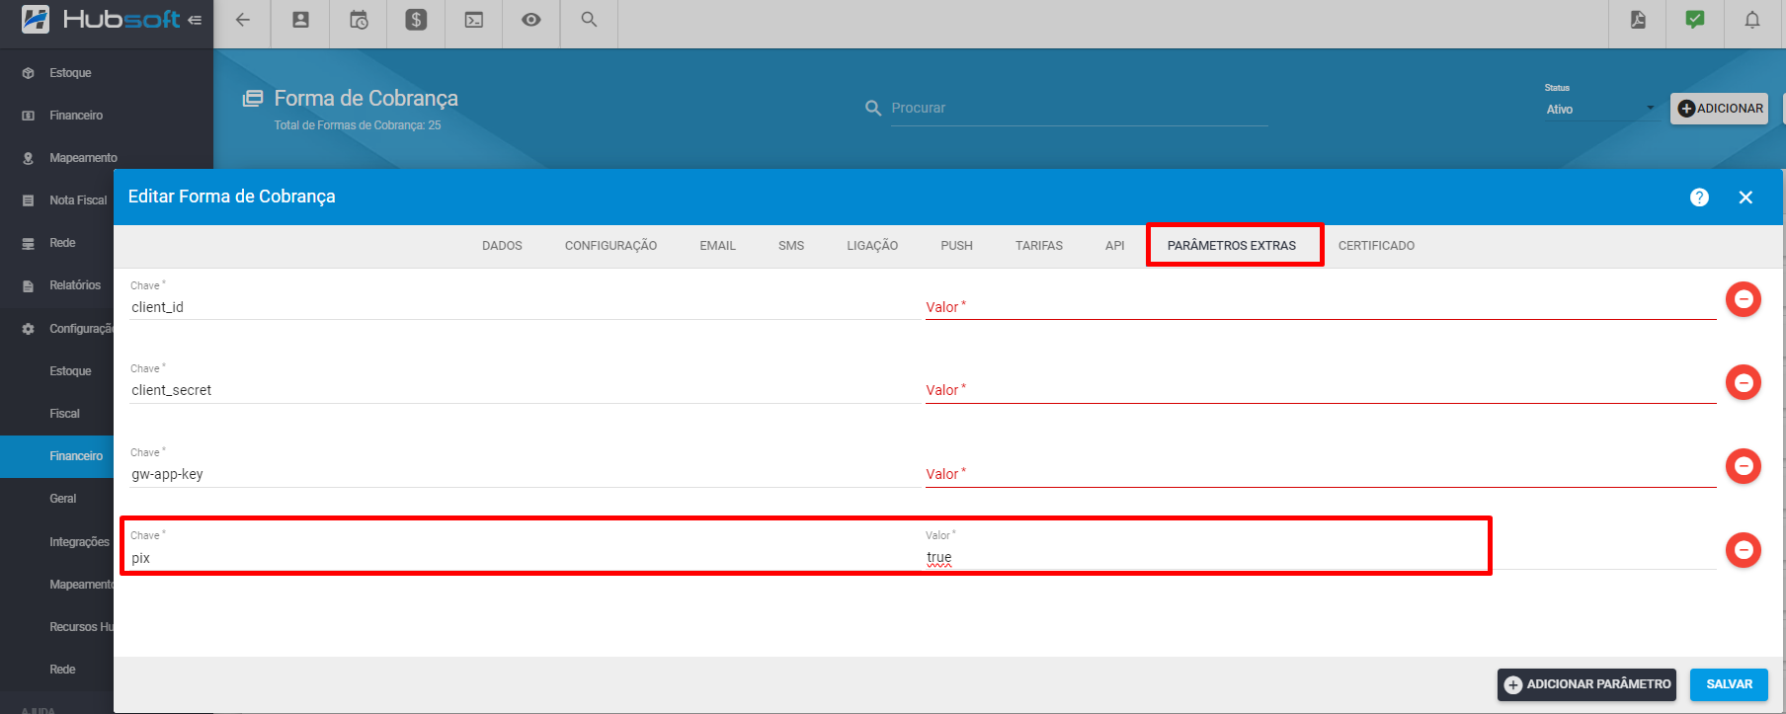Screen dimensions: 1786x714
Task: Open the terminal console toolbar icon
Action: [474, 20]
